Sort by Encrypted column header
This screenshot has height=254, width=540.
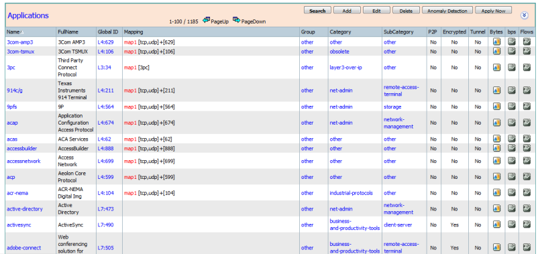(454, 31)
